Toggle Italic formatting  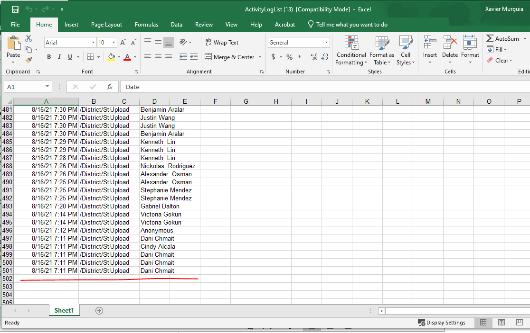pos(59,57)
